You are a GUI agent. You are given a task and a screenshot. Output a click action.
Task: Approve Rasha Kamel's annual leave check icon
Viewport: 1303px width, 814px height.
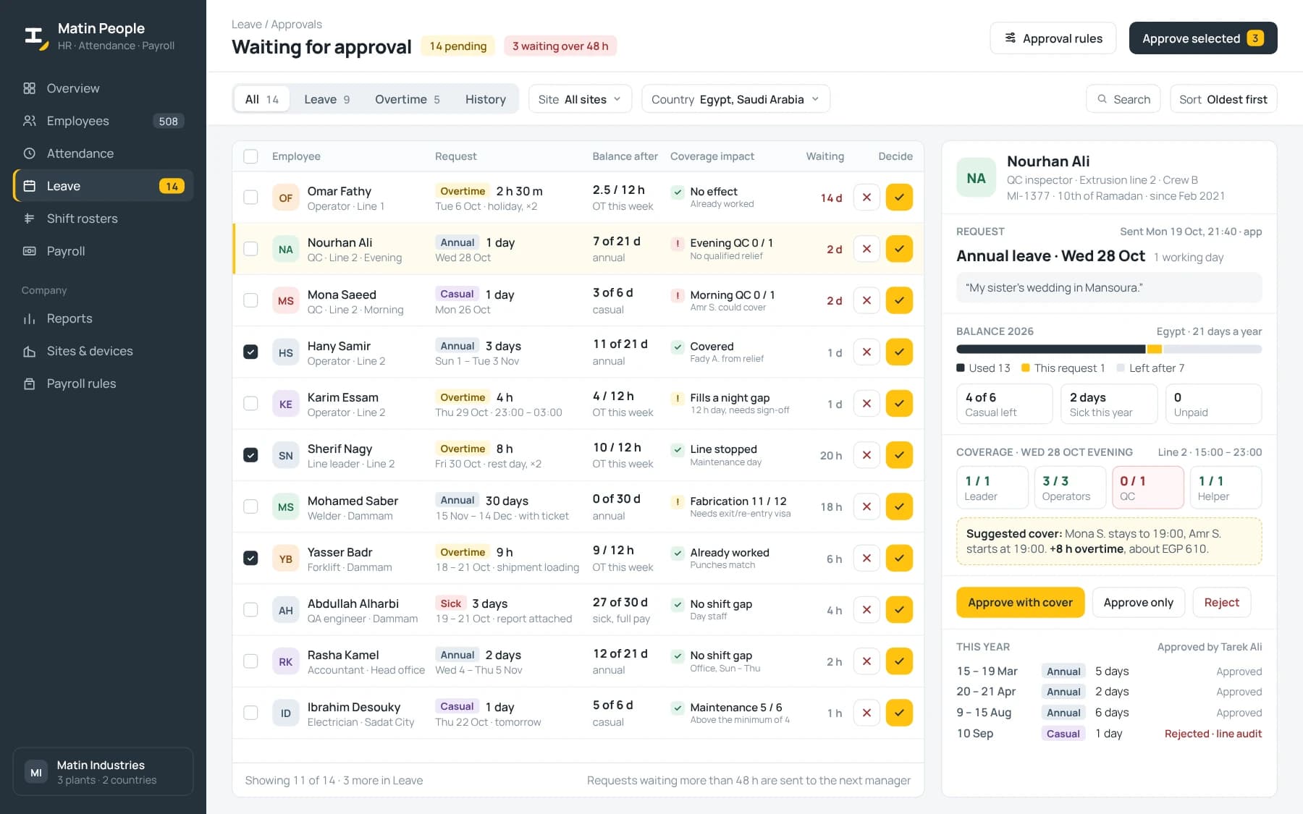click(899, 661)
